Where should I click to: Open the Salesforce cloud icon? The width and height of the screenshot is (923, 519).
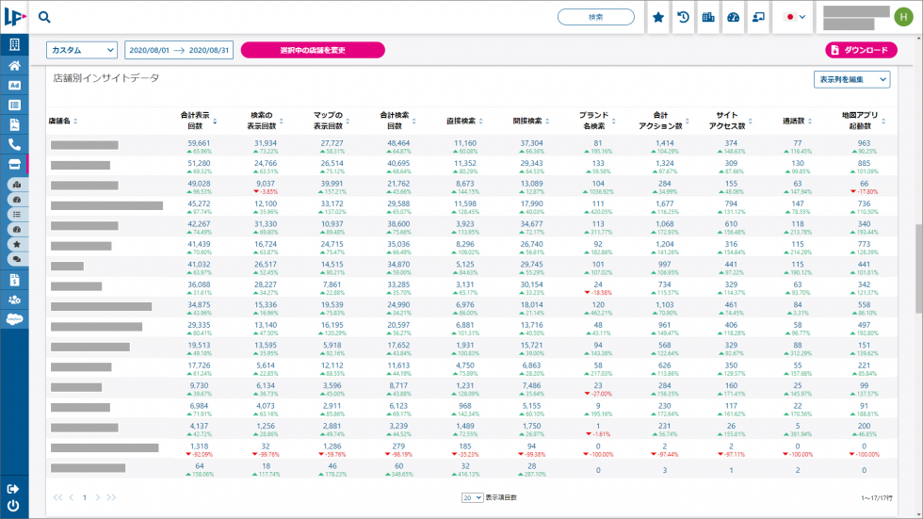pos(14,319)
